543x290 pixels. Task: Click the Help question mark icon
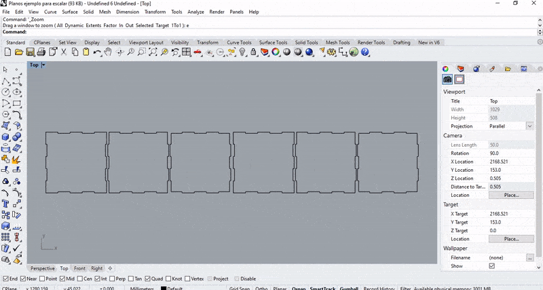pyautogui.click(x=365, y=52)
